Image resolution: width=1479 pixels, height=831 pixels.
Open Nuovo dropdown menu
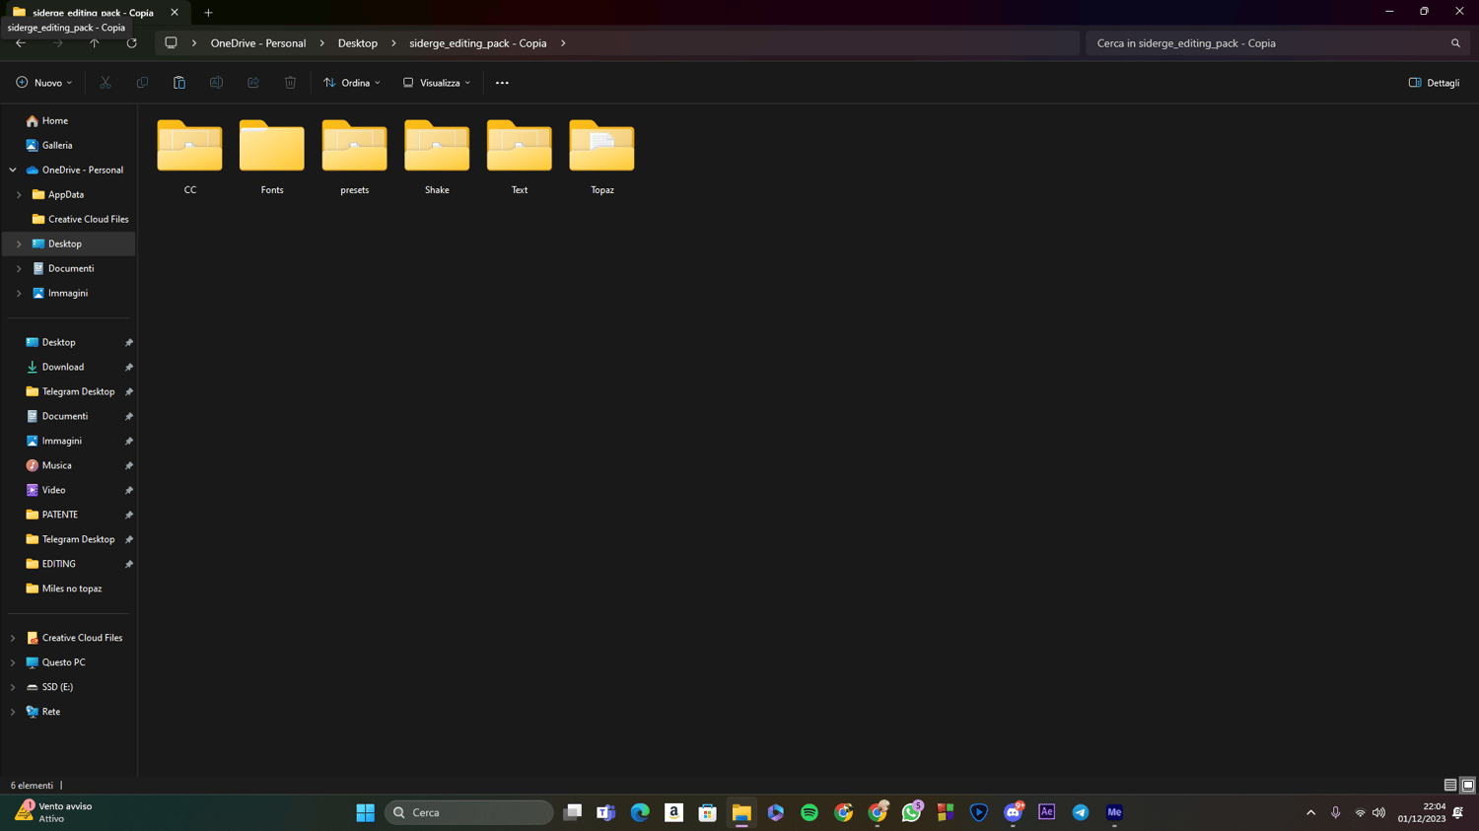pyautogui.click(x=44, y=83)
